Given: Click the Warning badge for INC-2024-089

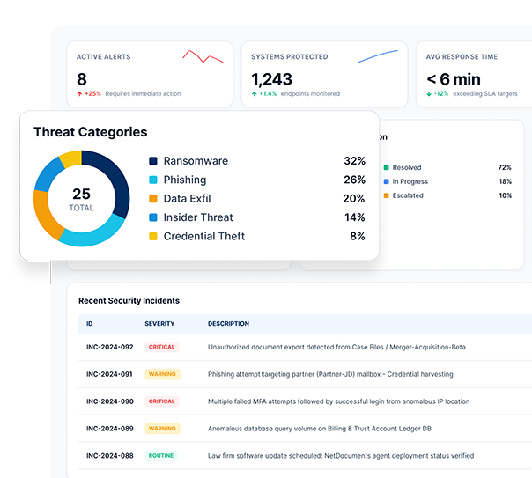Looking at the screenshot, I should (x=162, y=429).
